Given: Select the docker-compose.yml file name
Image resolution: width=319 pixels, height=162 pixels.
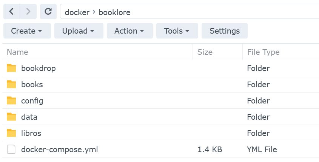Looking at the screenshot, I should coord(60,150).
